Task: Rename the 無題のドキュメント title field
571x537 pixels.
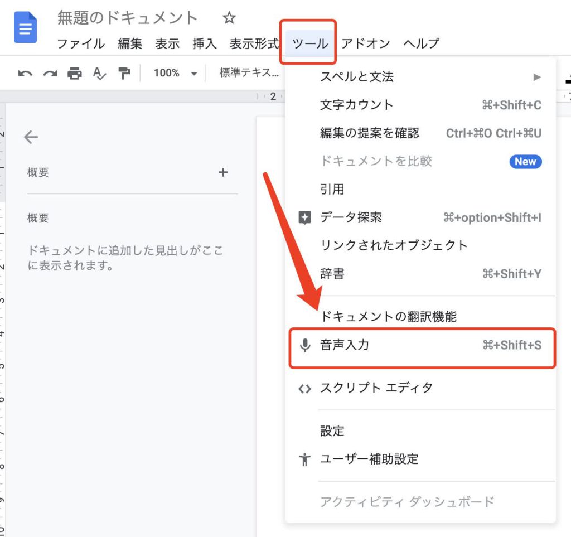Action: point(128,18)
